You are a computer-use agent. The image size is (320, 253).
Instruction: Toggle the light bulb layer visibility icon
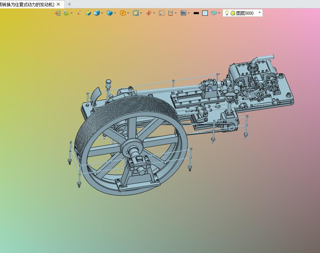tap(227, 13)
